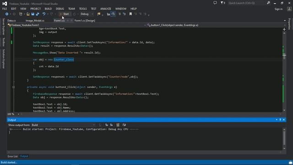Open the BUILD menu
The image size is (293, 165).
coord(48,9)
